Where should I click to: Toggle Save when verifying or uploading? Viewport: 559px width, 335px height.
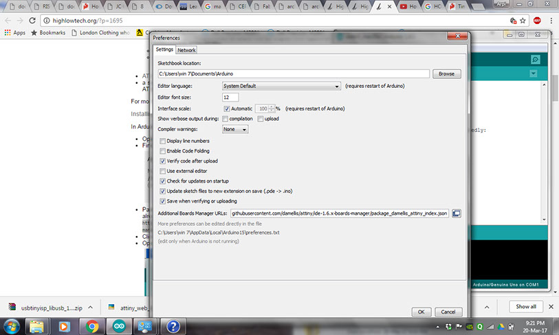coord(162,201)
